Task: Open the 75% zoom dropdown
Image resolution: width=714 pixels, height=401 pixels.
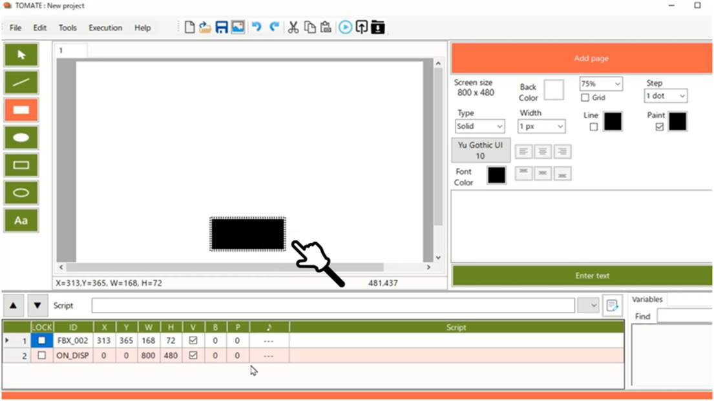Action: point(601,84)
